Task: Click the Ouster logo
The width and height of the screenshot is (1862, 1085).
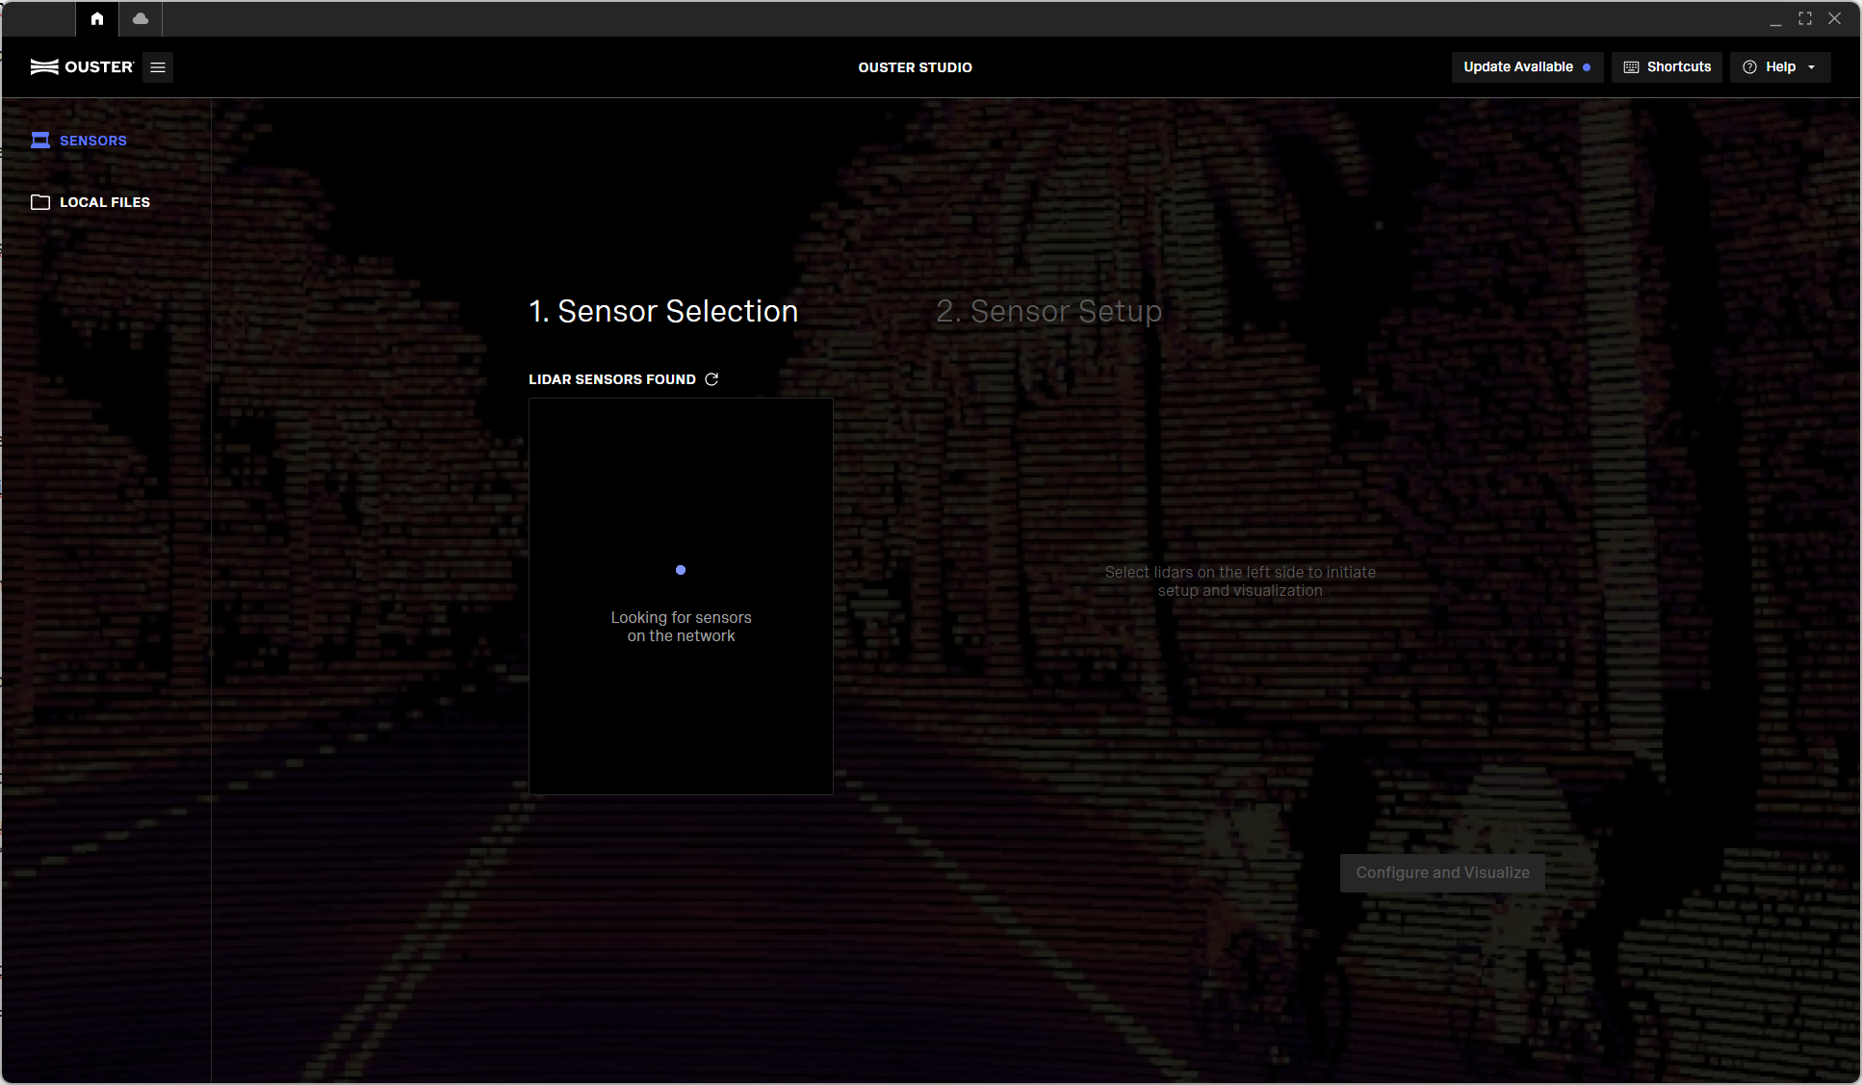Action: tap(82, 67)
